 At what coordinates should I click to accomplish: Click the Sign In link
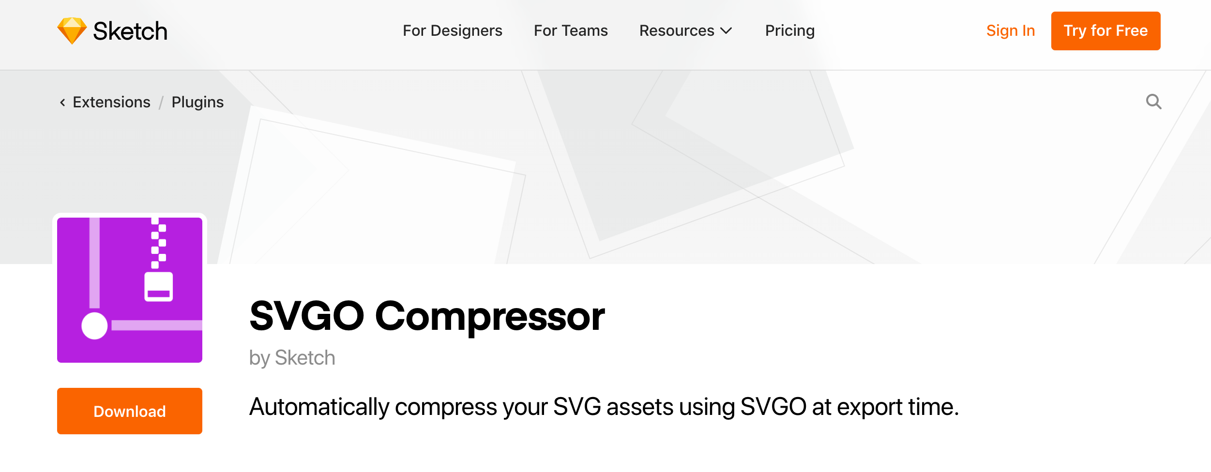point(1011,31)
